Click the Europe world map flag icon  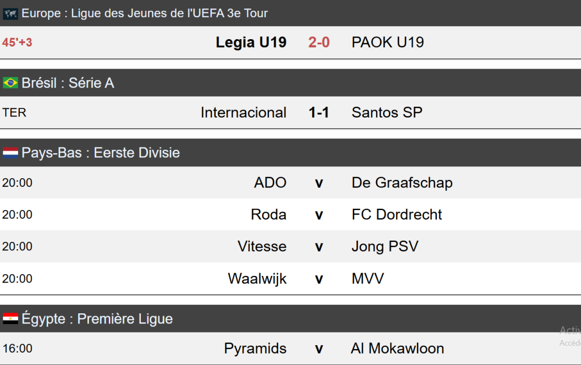pos(10,14)
